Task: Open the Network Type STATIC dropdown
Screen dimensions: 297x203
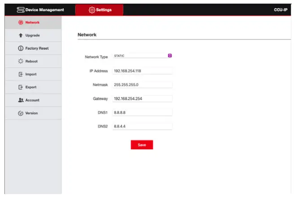Action: pos(142,56)
